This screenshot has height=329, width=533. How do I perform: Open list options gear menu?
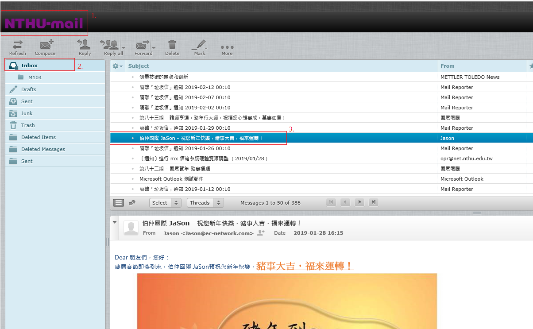pyautogui.click(x=117, y=66)
